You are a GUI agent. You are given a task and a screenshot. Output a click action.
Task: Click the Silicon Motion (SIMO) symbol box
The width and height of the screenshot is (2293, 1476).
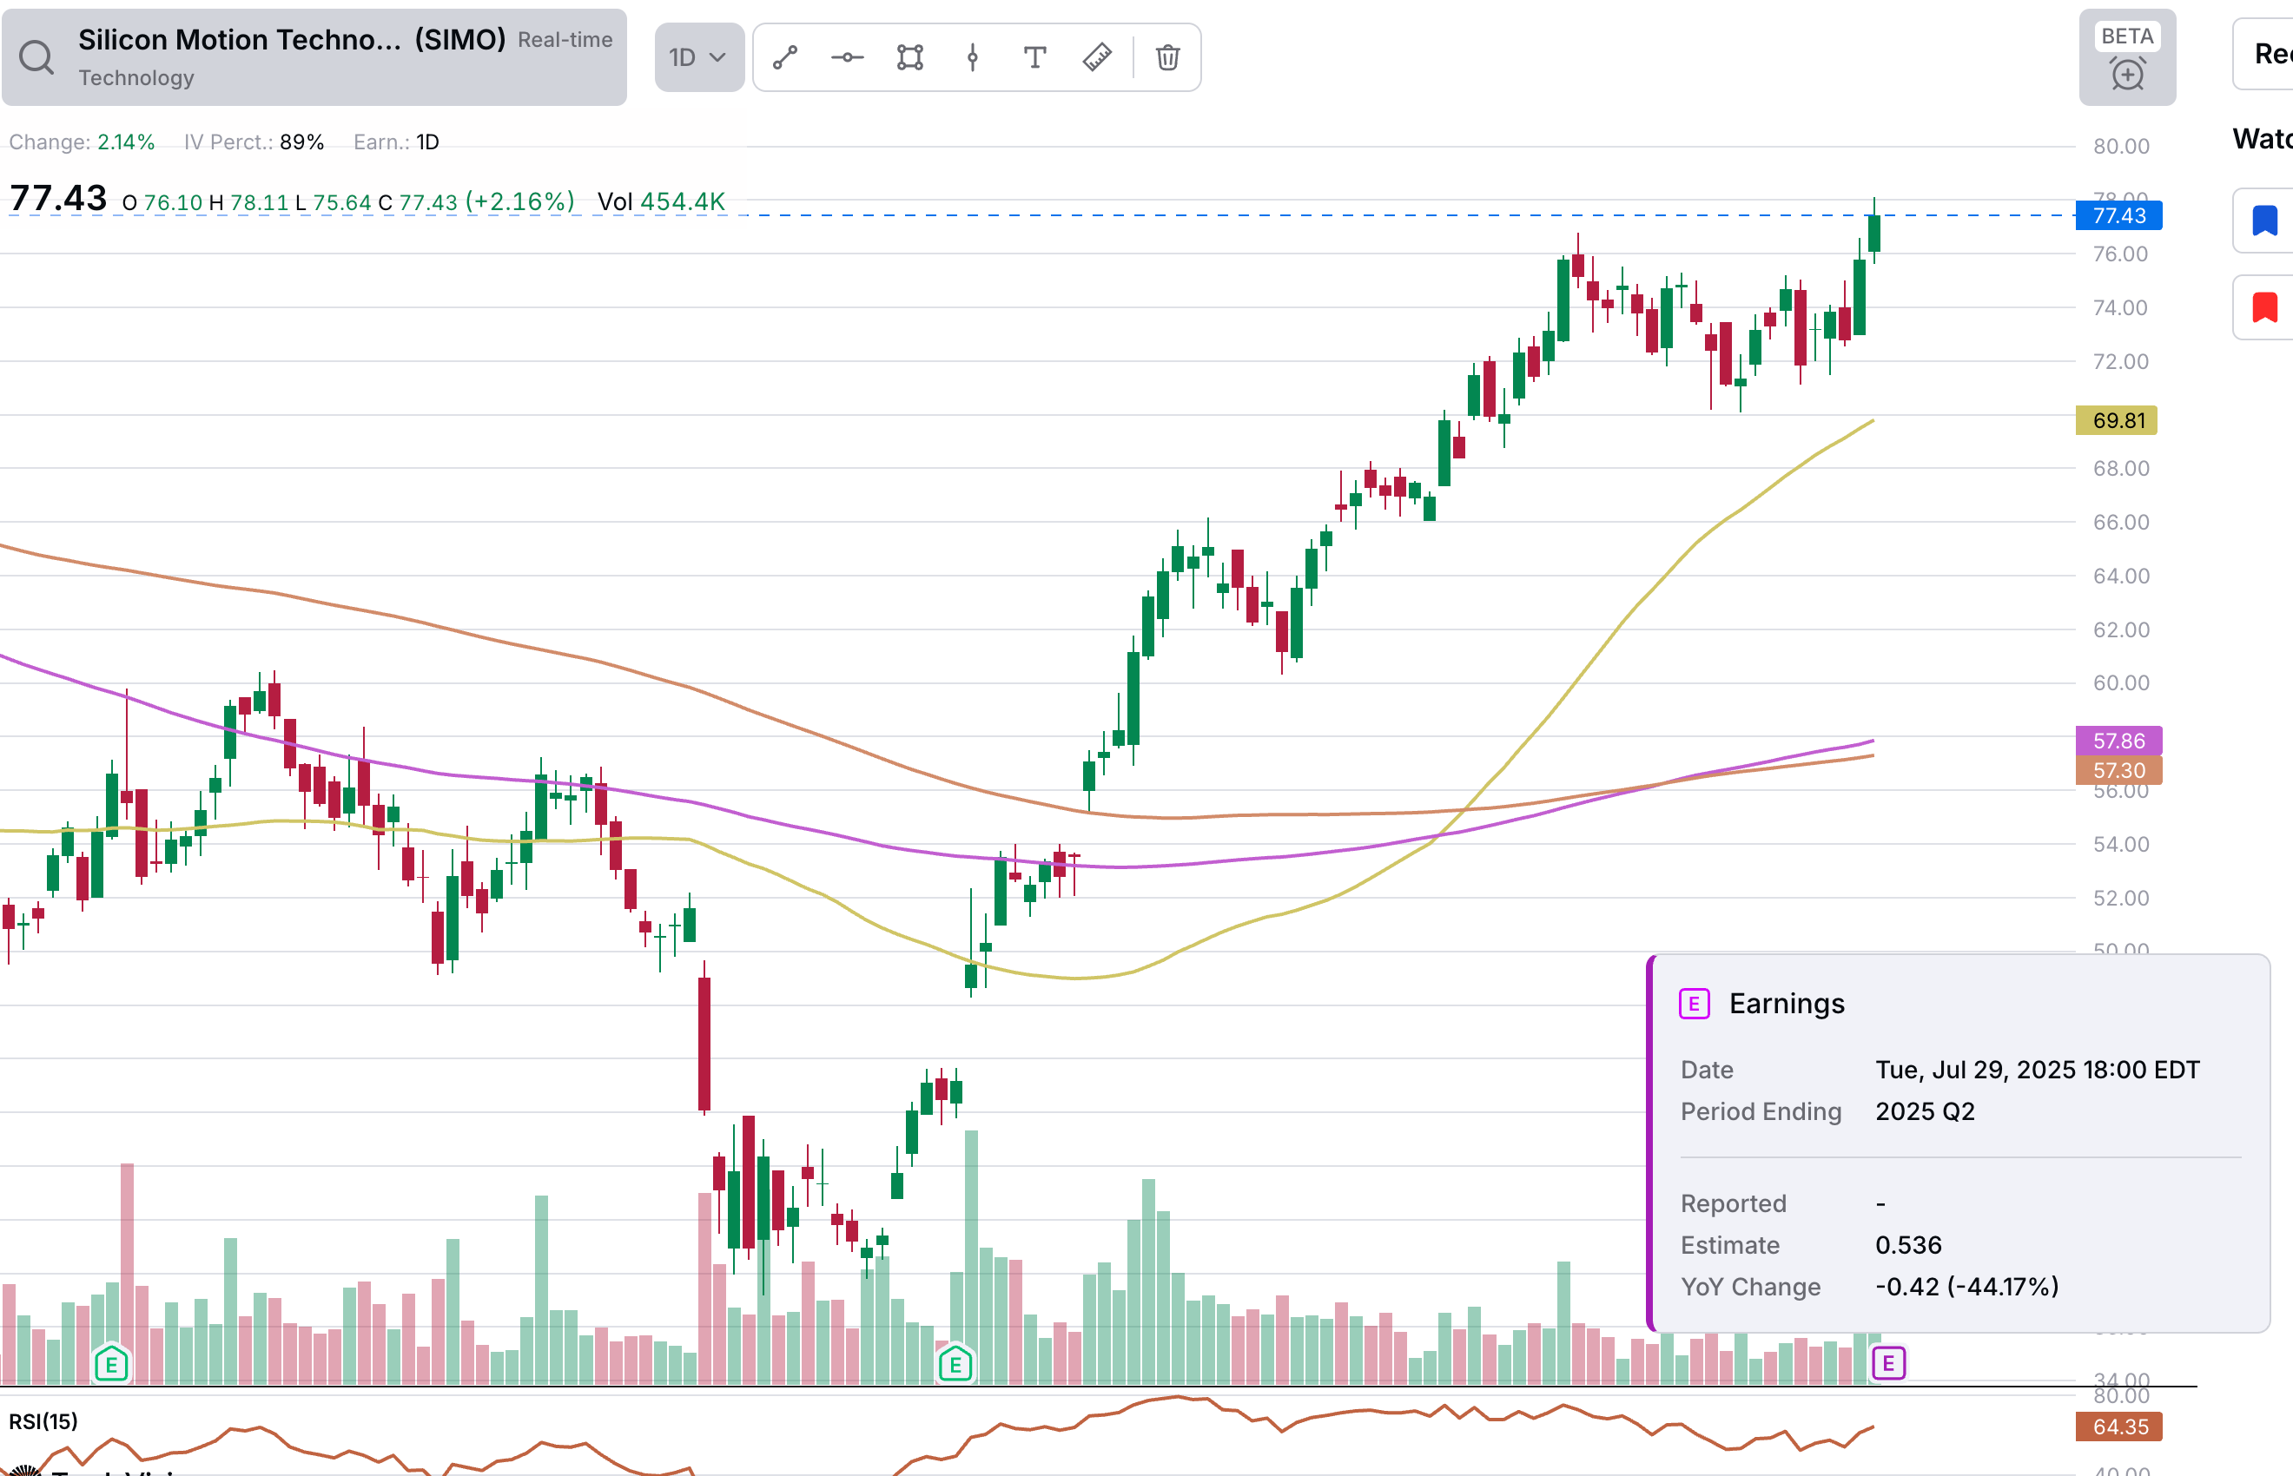click(314, 57)
